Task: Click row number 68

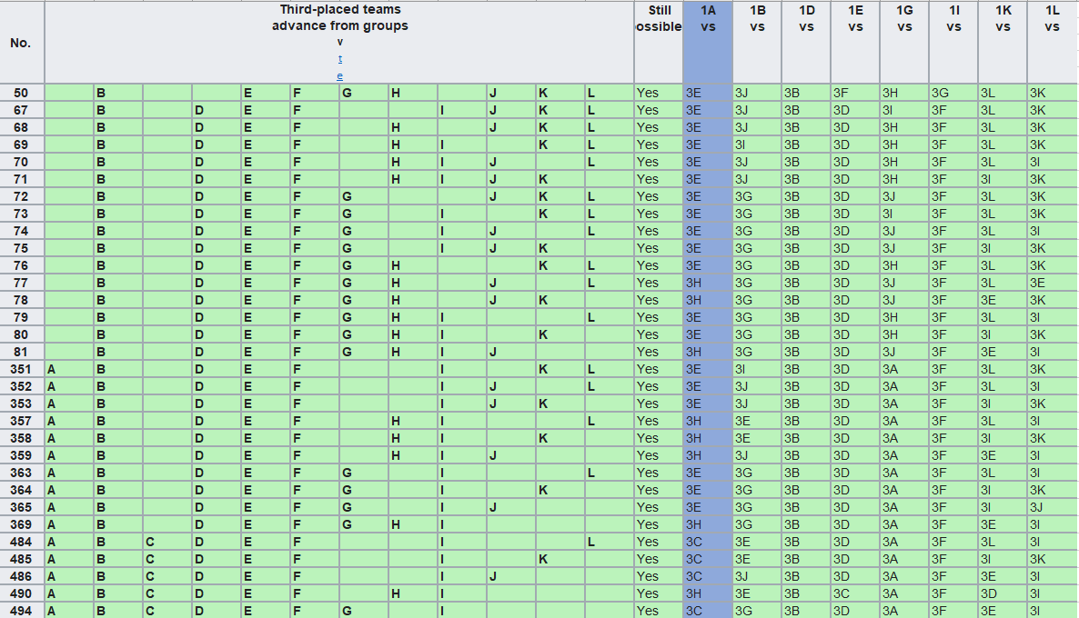Action: point(21,127)
